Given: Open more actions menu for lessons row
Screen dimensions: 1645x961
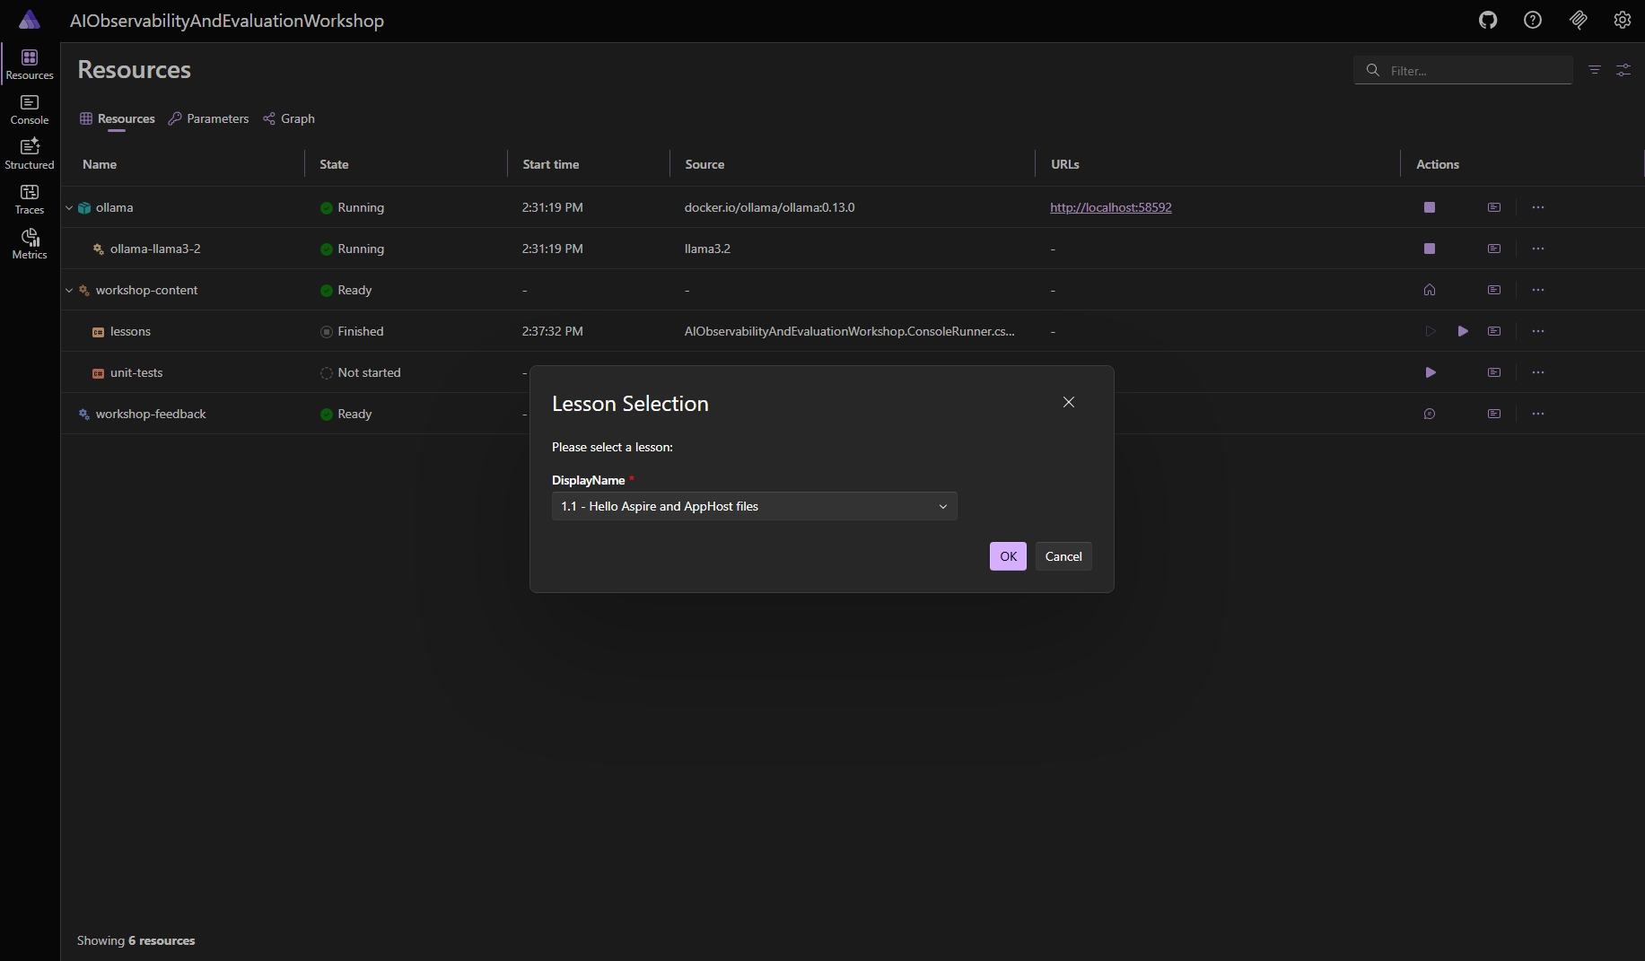Looking at the screenshot, I should [x=1538, y=331].
